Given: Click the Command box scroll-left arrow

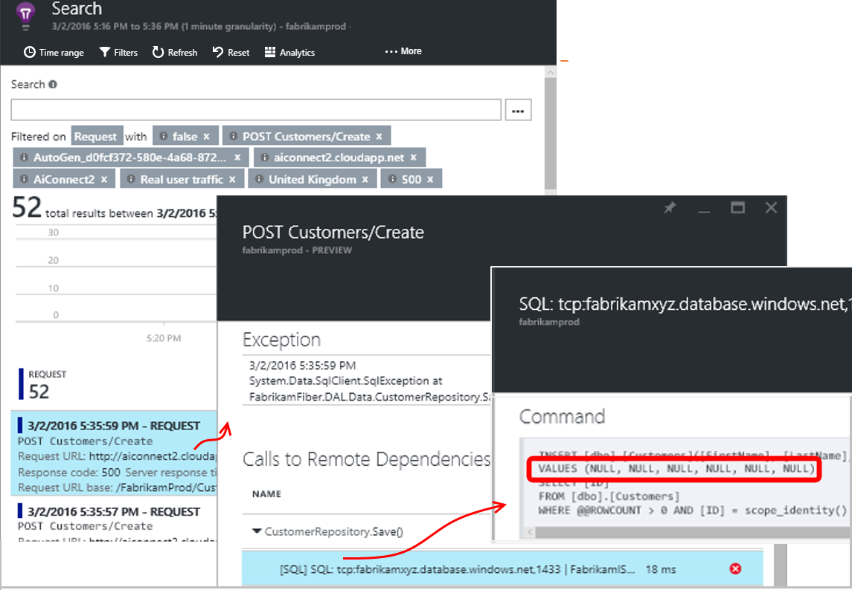Looking at the screenshot, I should coord(531,532).
